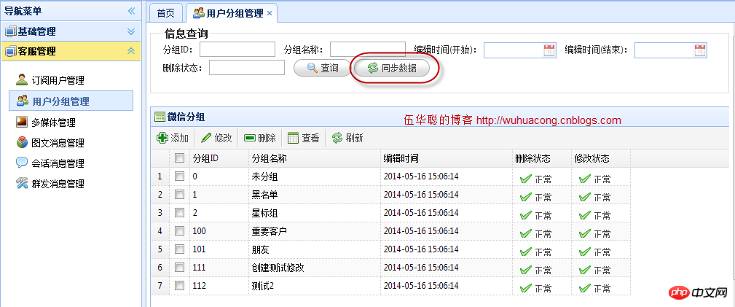Click the monitor icon beside 客服管理
The image size is (735, 307).
[10, 51]
